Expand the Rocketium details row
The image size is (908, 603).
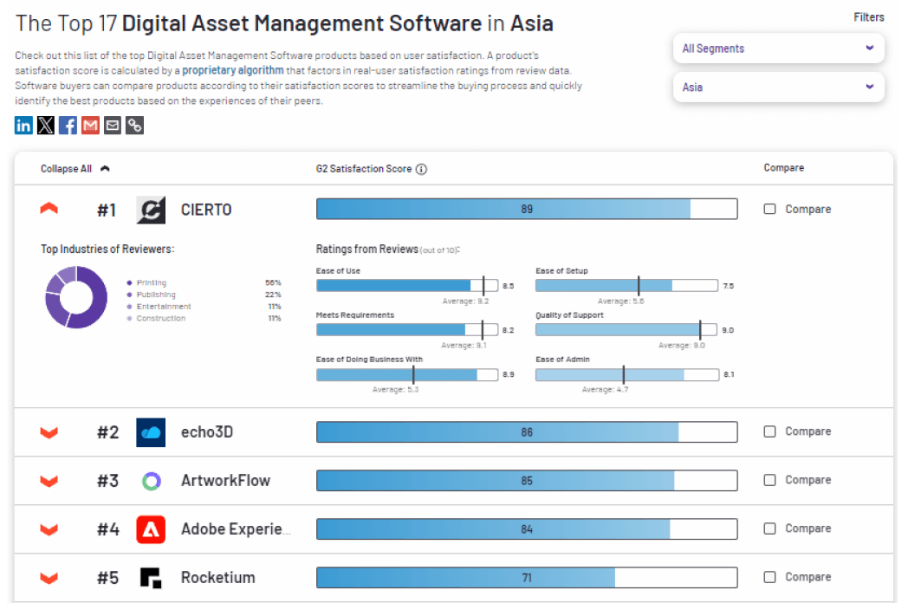(49, 578)
